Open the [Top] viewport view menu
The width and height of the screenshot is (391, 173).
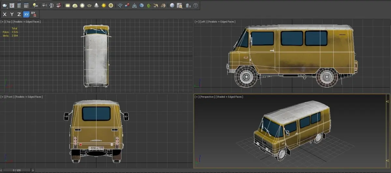[8, 22]
